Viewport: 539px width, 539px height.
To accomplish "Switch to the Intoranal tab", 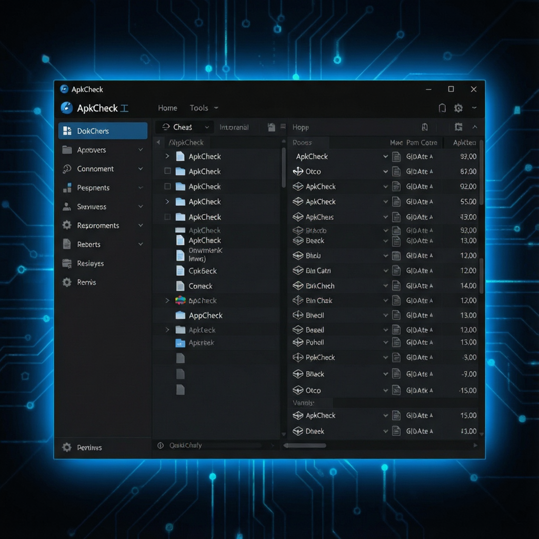I will (x=234, y=127).
